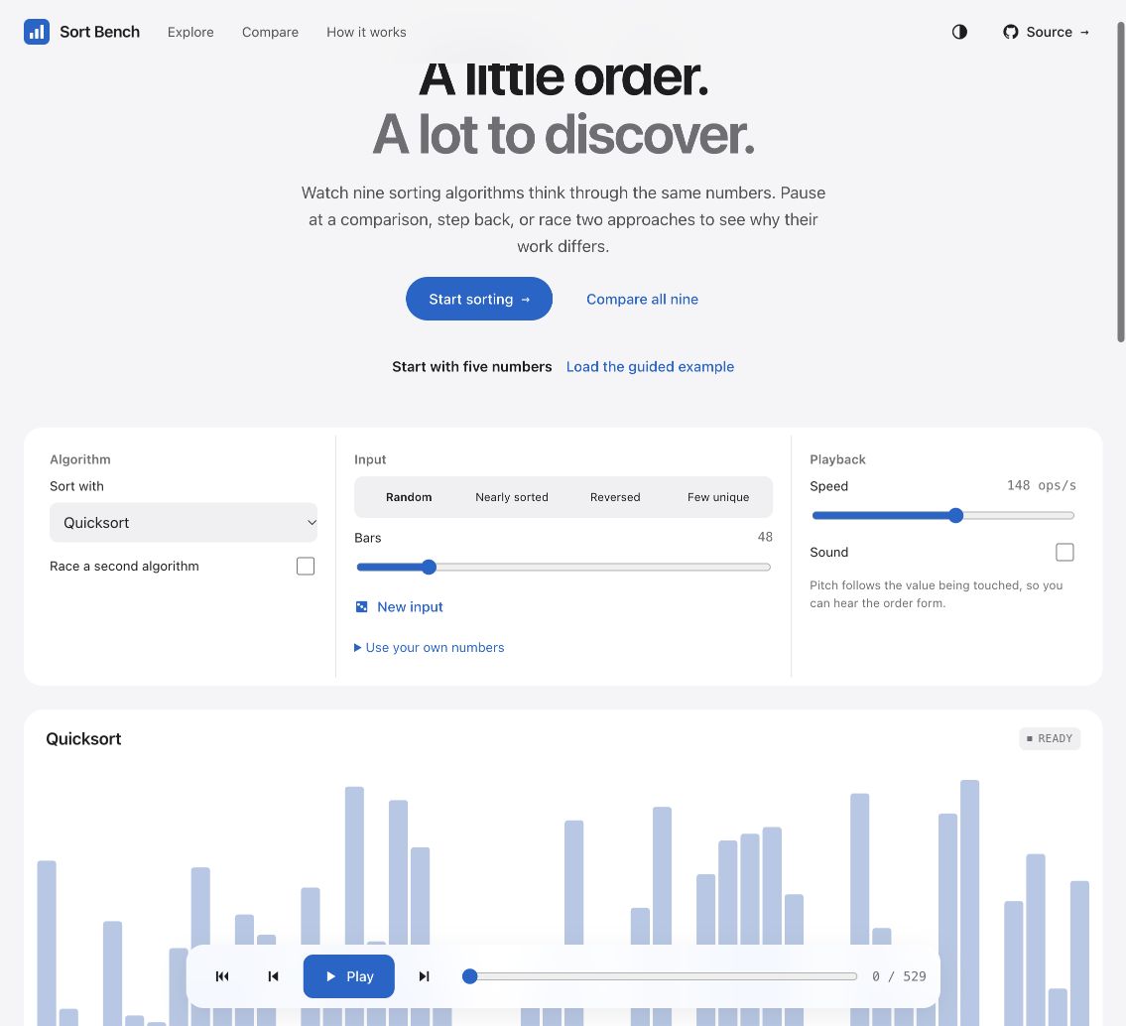1126x1026 pixels.
Task: Select the Nearly sorted input type
Action: point(511,497)
